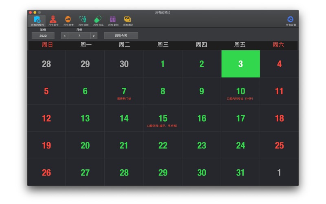Select day 22 on the calendar
This screenshot has height=204, width=326.
pyautogui.click(x=163, y=145)
